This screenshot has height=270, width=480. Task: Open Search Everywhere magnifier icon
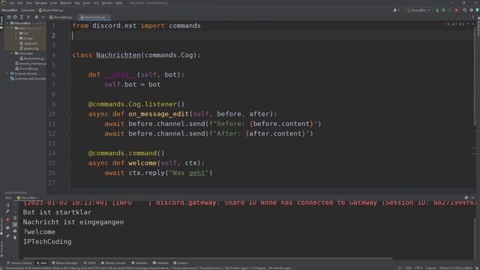point(465,10)
